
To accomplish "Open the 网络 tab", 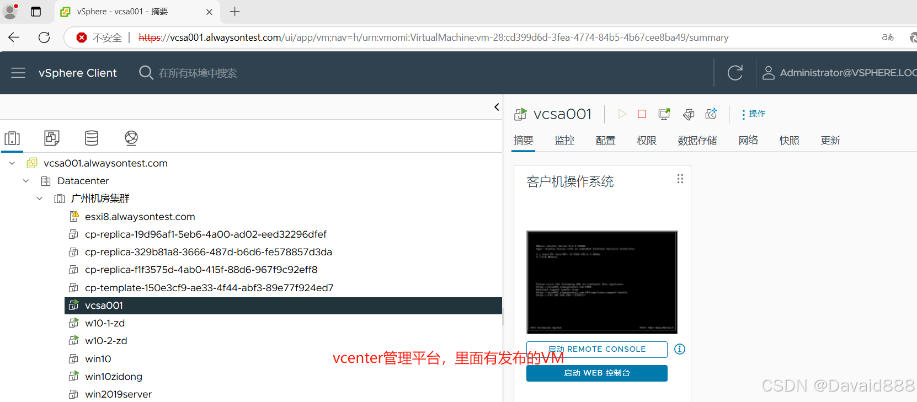I will 748,141.
